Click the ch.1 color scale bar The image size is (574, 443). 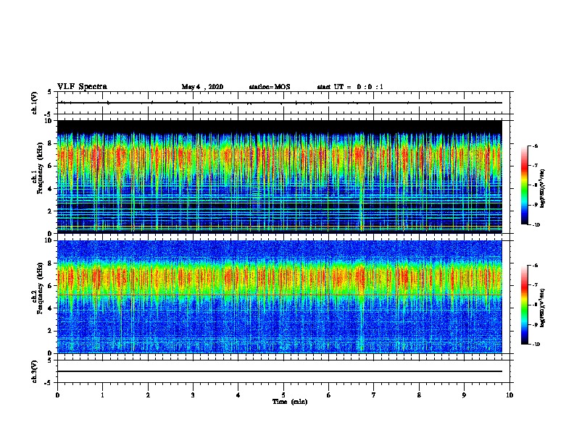(525, 185)
